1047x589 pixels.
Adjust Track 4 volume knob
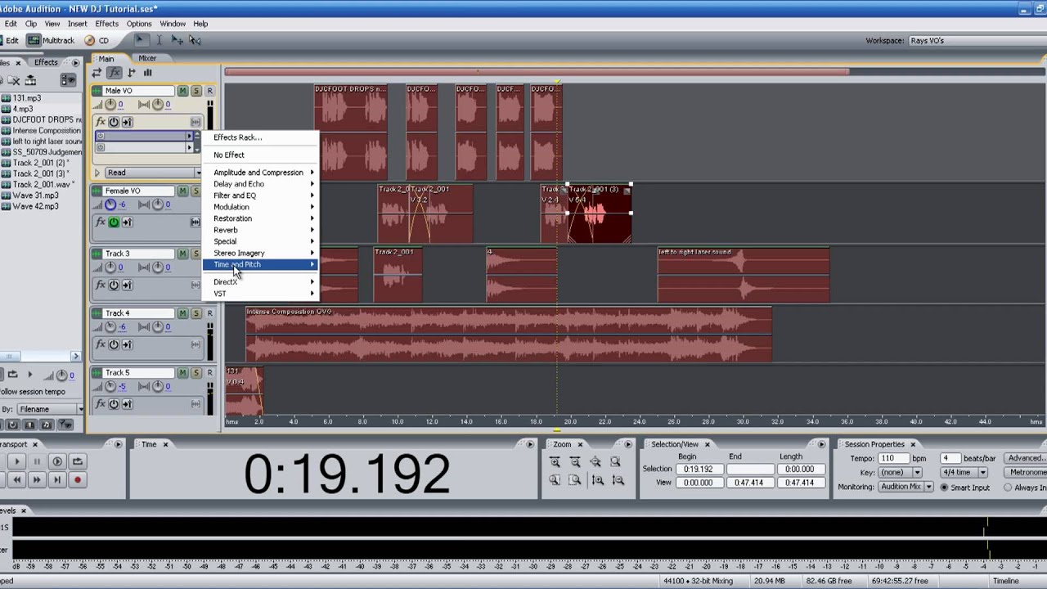pyautogui.click(x=110, y=327)
